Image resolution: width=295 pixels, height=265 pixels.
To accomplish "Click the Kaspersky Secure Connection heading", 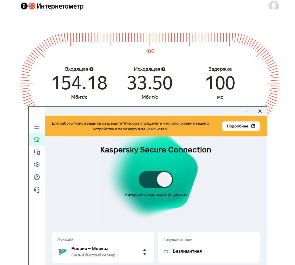I will pos(156,150).
